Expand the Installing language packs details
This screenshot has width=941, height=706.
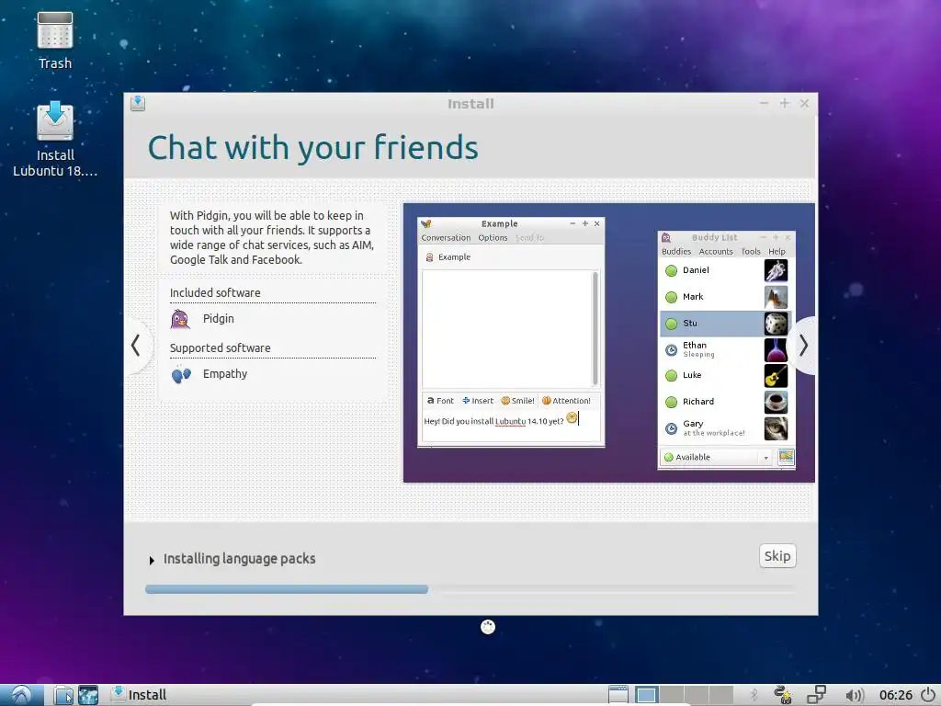tap(152, 560)
